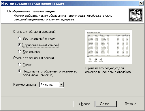Click the Размер списка label
This screenshot has height=111, width=145.
(25, 85)
